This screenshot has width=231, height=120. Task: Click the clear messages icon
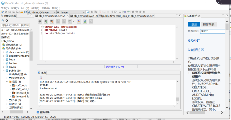(x=41, y=78)
